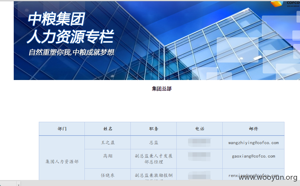Screen dimensions: 300x186
Task: Select the name cell 王之盈
Action: pos(108,143)
